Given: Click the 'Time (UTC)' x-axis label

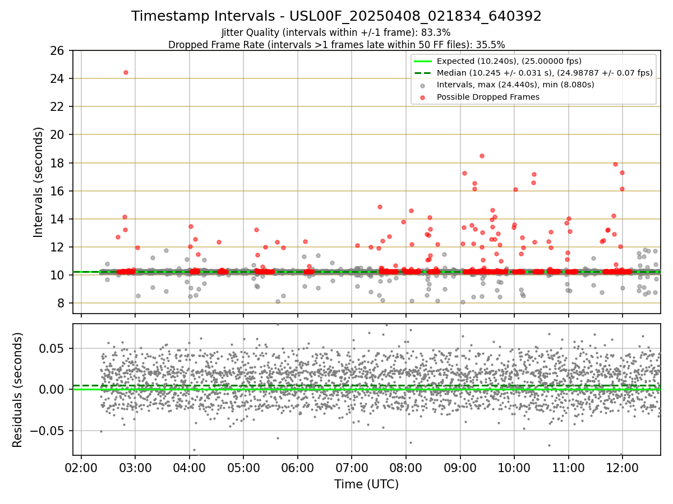Looking at the screenshot, I should (366, 484).
